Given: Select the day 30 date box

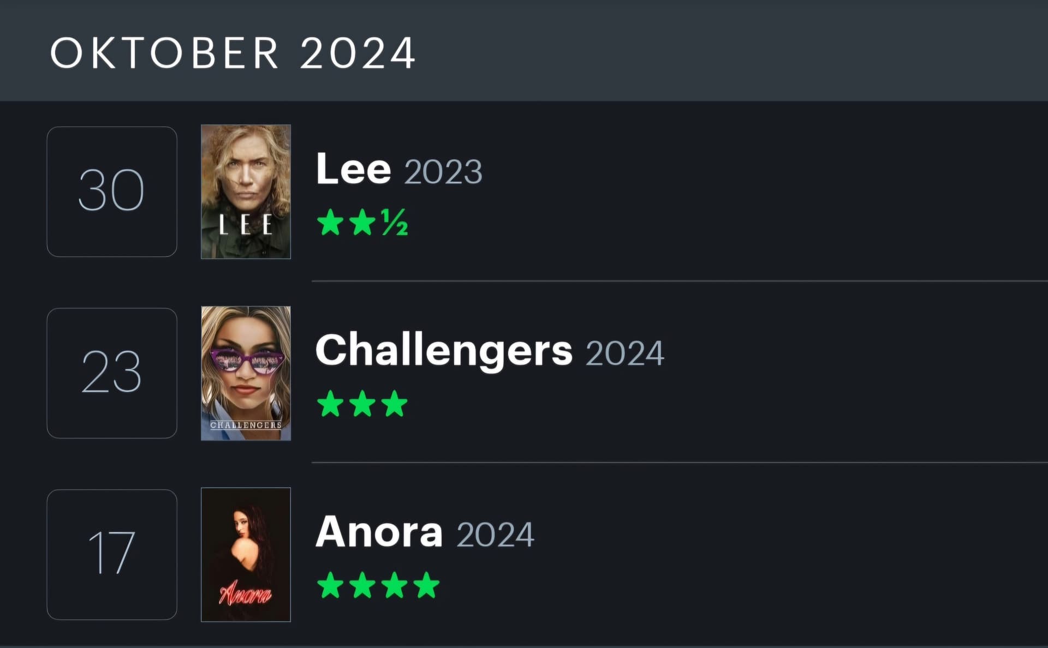Looking at the screenshot, I should pos(112,191).
